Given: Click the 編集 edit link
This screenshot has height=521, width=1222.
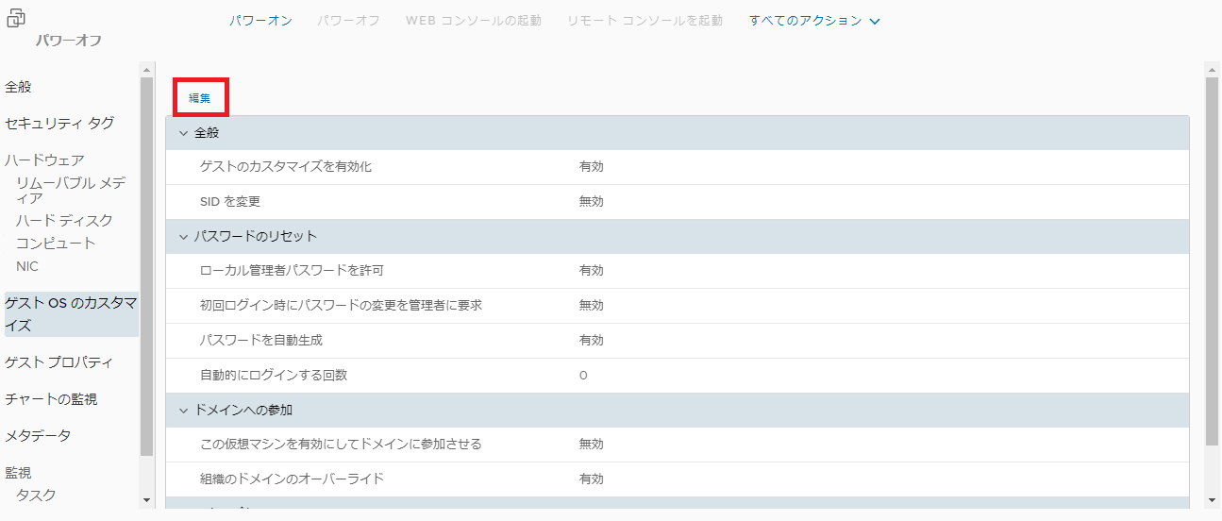Looking at the screenshot, I should 200,98.
